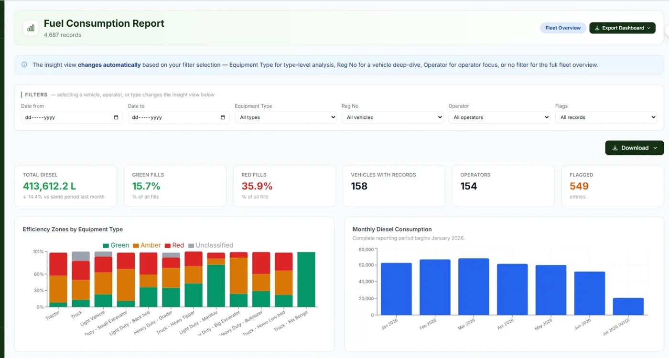Click the Efficiency Zones by Equipment Type heading
This screenshot has width=669, height=358.
click(73, 230)
